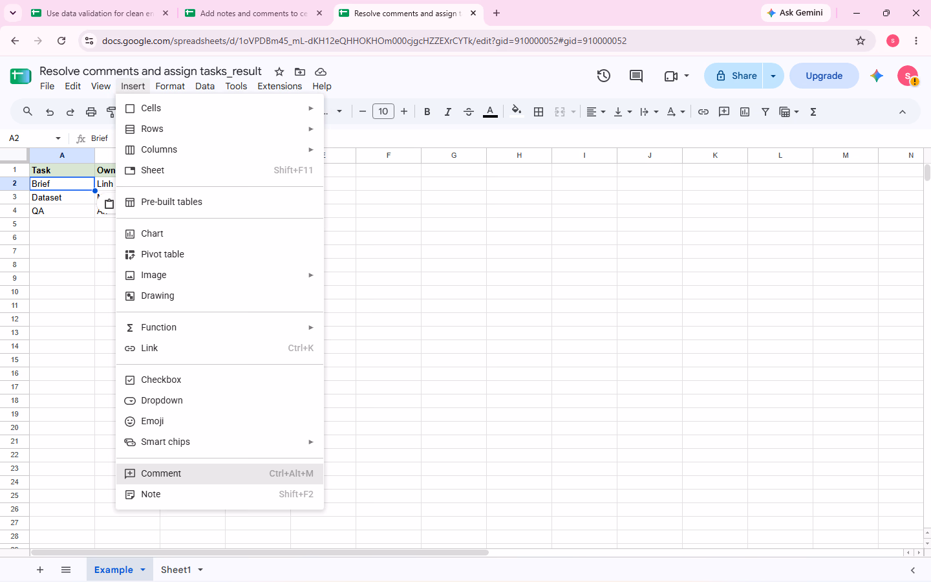Click the insert comment toolbar icon

click(724, 112)
